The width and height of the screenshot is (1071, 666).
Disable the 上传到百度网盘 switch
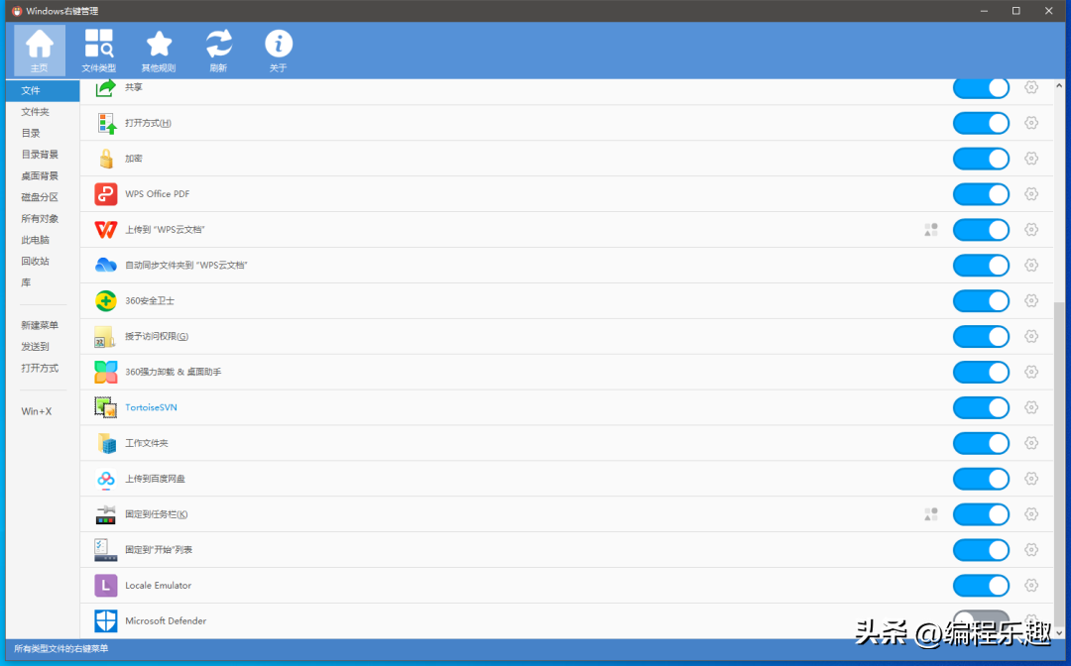pos(981,479)
